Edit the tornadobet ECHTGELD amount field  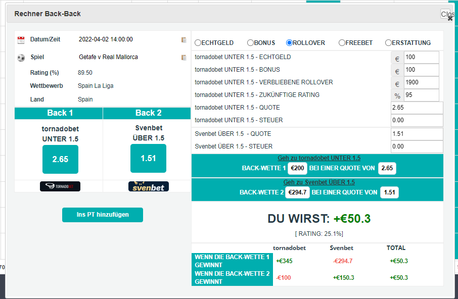(x=421, y=57)
